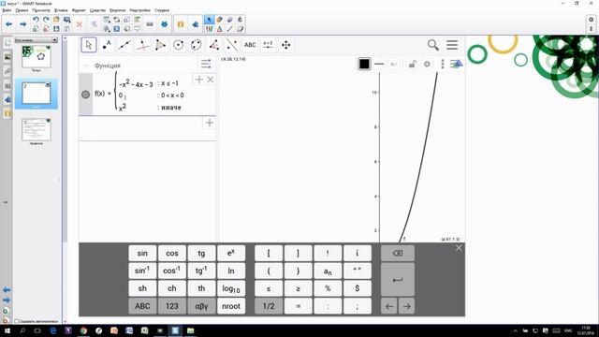This screenshot has width=599, height=337.
Task: Insert the ≤ symbol key
Action: 269,288
